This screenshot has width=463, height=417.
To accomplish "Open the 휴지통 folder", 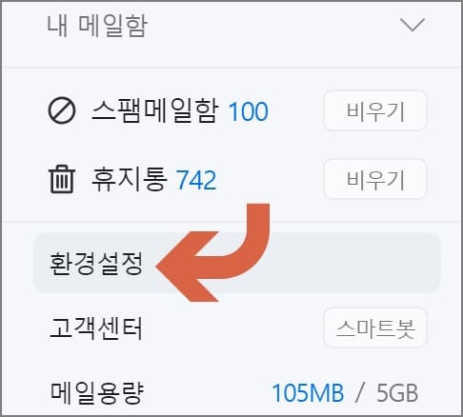I will pyautogui.click(x=130, y=179).
